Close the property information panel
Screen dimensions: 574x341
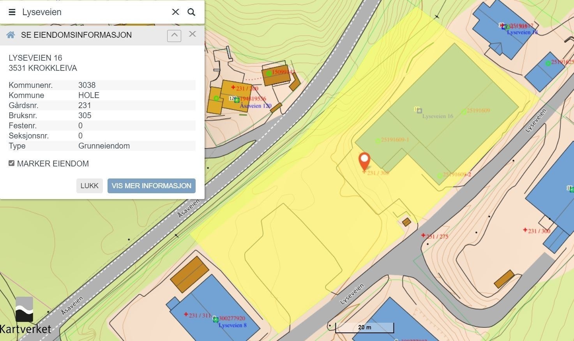(193, 34)
